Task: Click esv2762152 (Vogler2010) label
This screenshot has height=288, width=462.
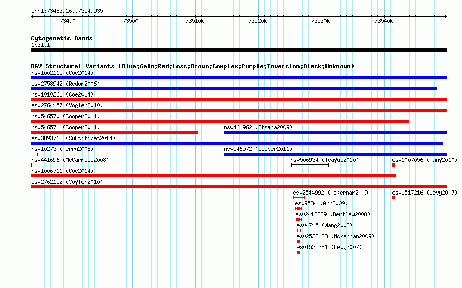Action: click(67, 182)
